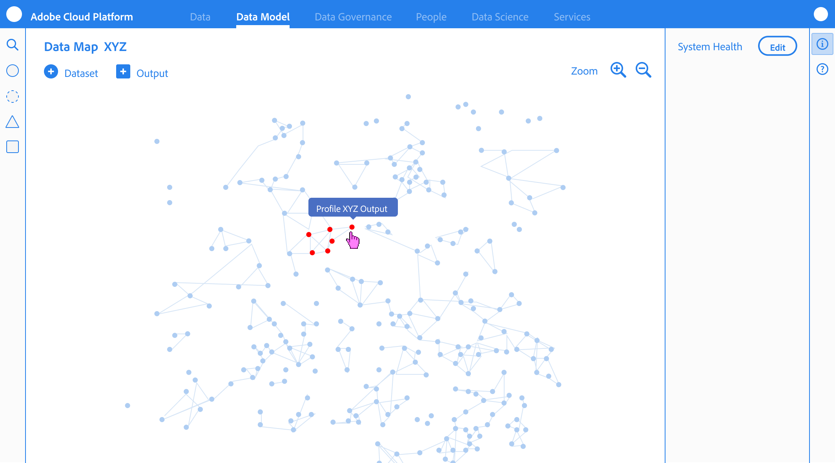Go to the Data Science tab

(500, 17)
